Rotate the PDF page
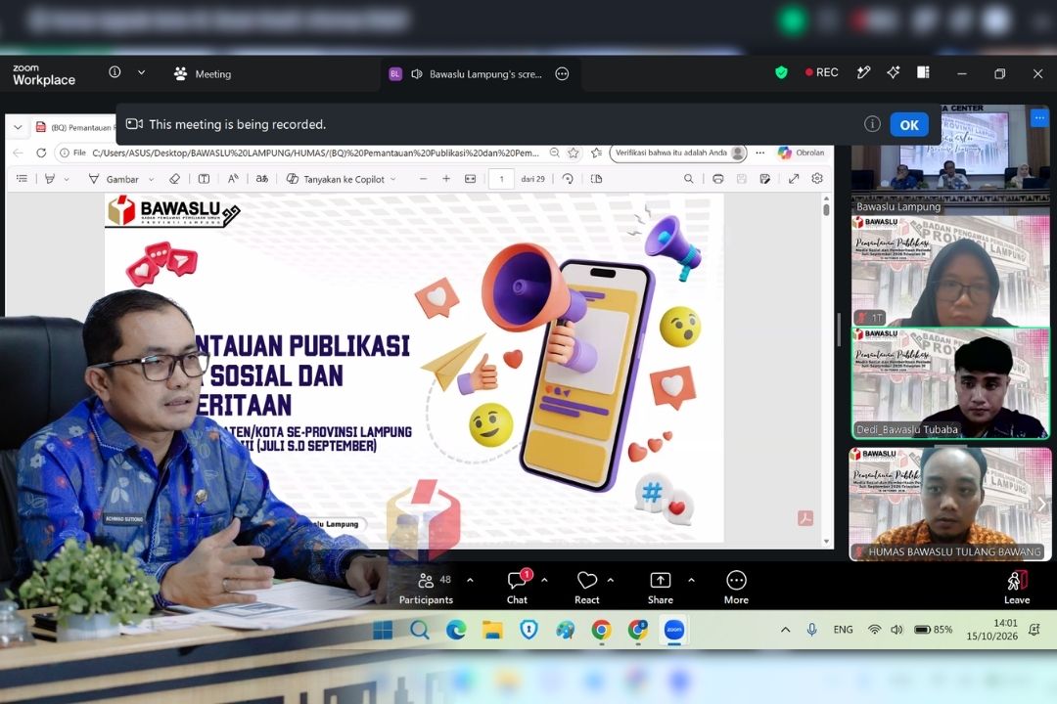Image resolution: width=1057 pixels, height=704 pixels. tap(568, 179)
